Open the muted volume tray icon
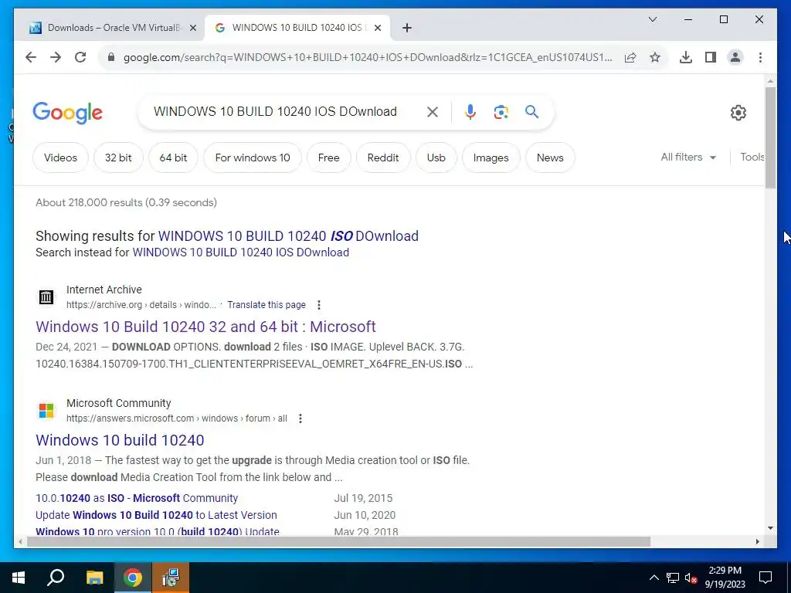This screenshot has width=791, height=593. coord(691,578)
